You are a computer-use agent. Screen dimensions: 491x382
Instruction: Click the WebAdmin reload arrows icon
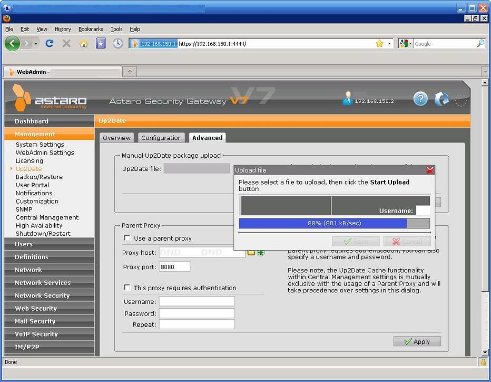(x=441, y=99)
